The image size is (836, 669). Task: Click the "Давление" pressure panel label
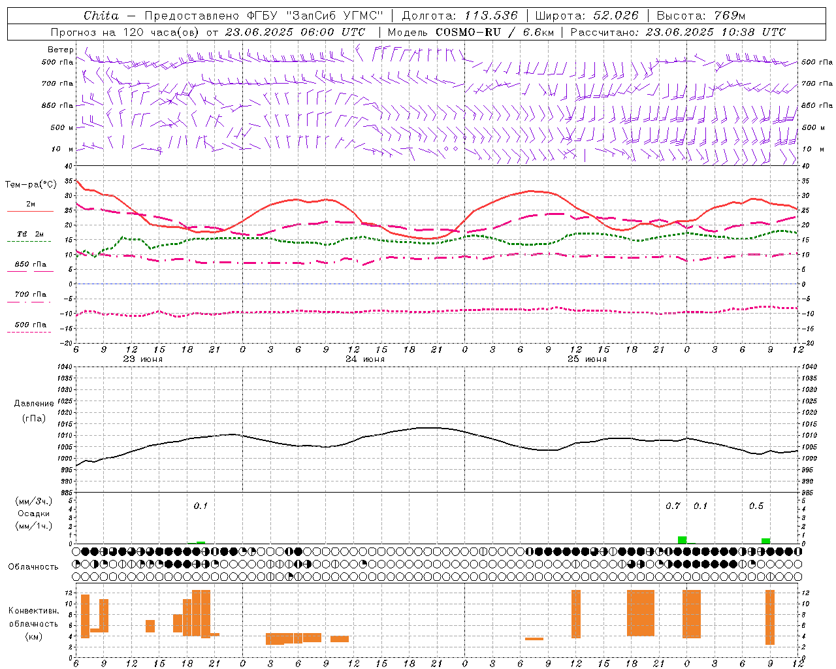coord(34,404)
